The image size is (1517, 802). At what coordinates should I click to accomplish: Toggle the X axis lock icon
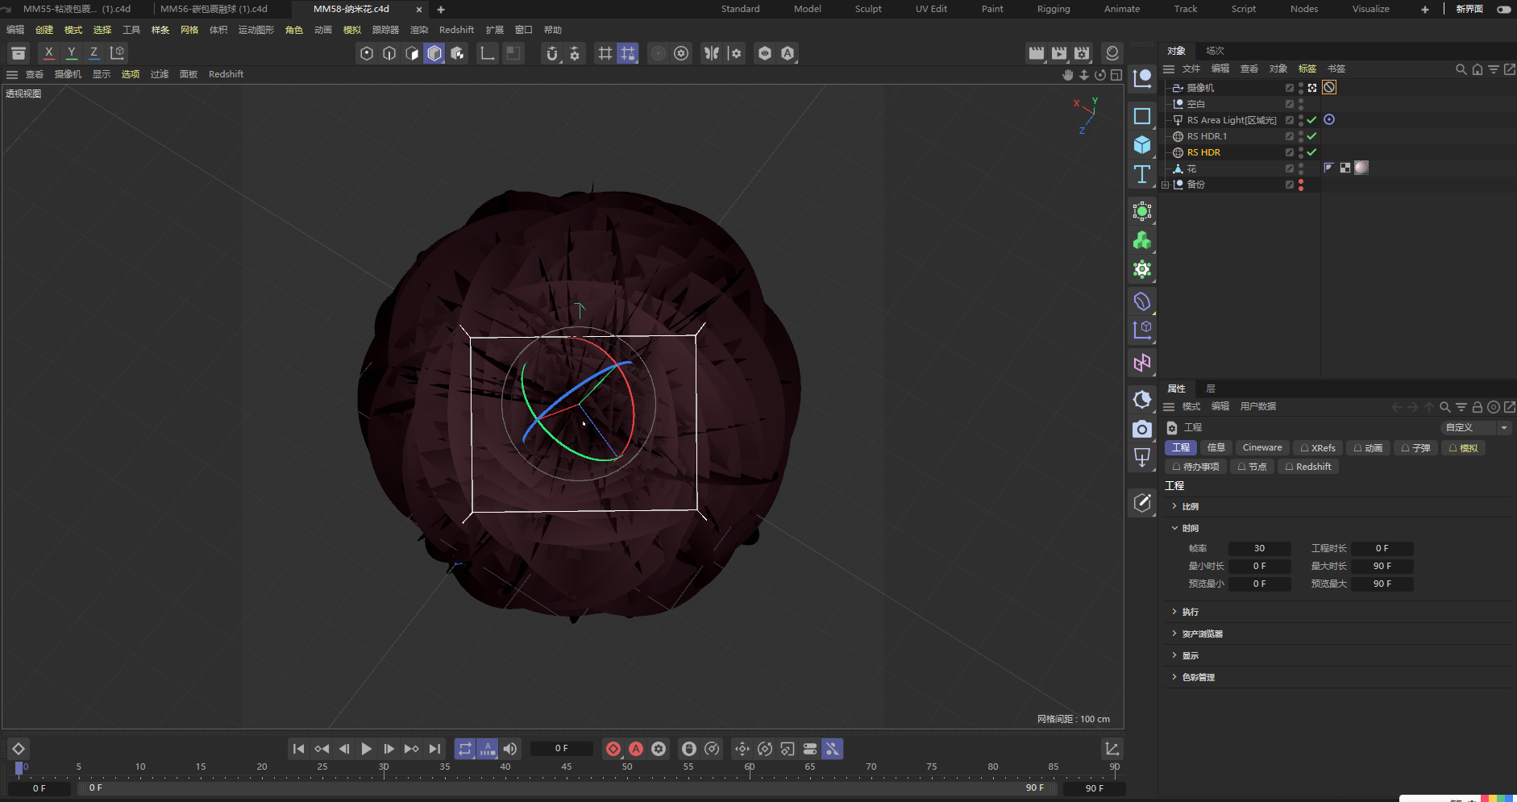tap(49, 52)
